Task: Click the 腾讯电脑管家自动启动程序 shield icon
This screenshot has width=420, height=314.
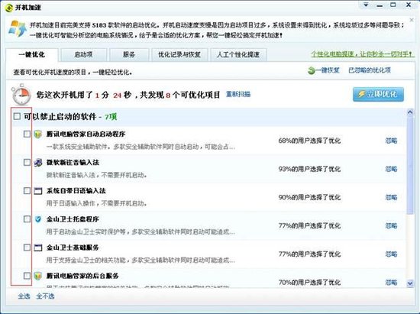Action: point(38,134)
